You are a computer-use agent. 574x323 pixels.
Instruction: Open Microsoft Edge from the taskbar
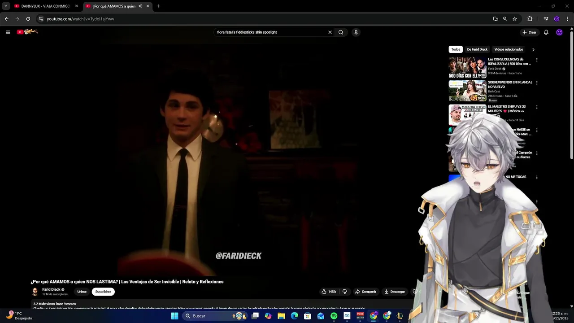click(x=294, y=316)
